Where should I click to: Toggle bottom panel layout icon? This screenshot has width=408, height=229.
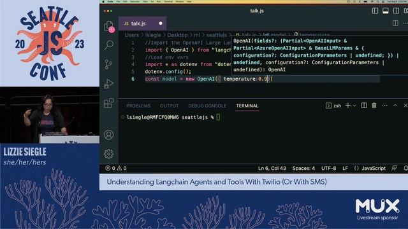[385, 11]
